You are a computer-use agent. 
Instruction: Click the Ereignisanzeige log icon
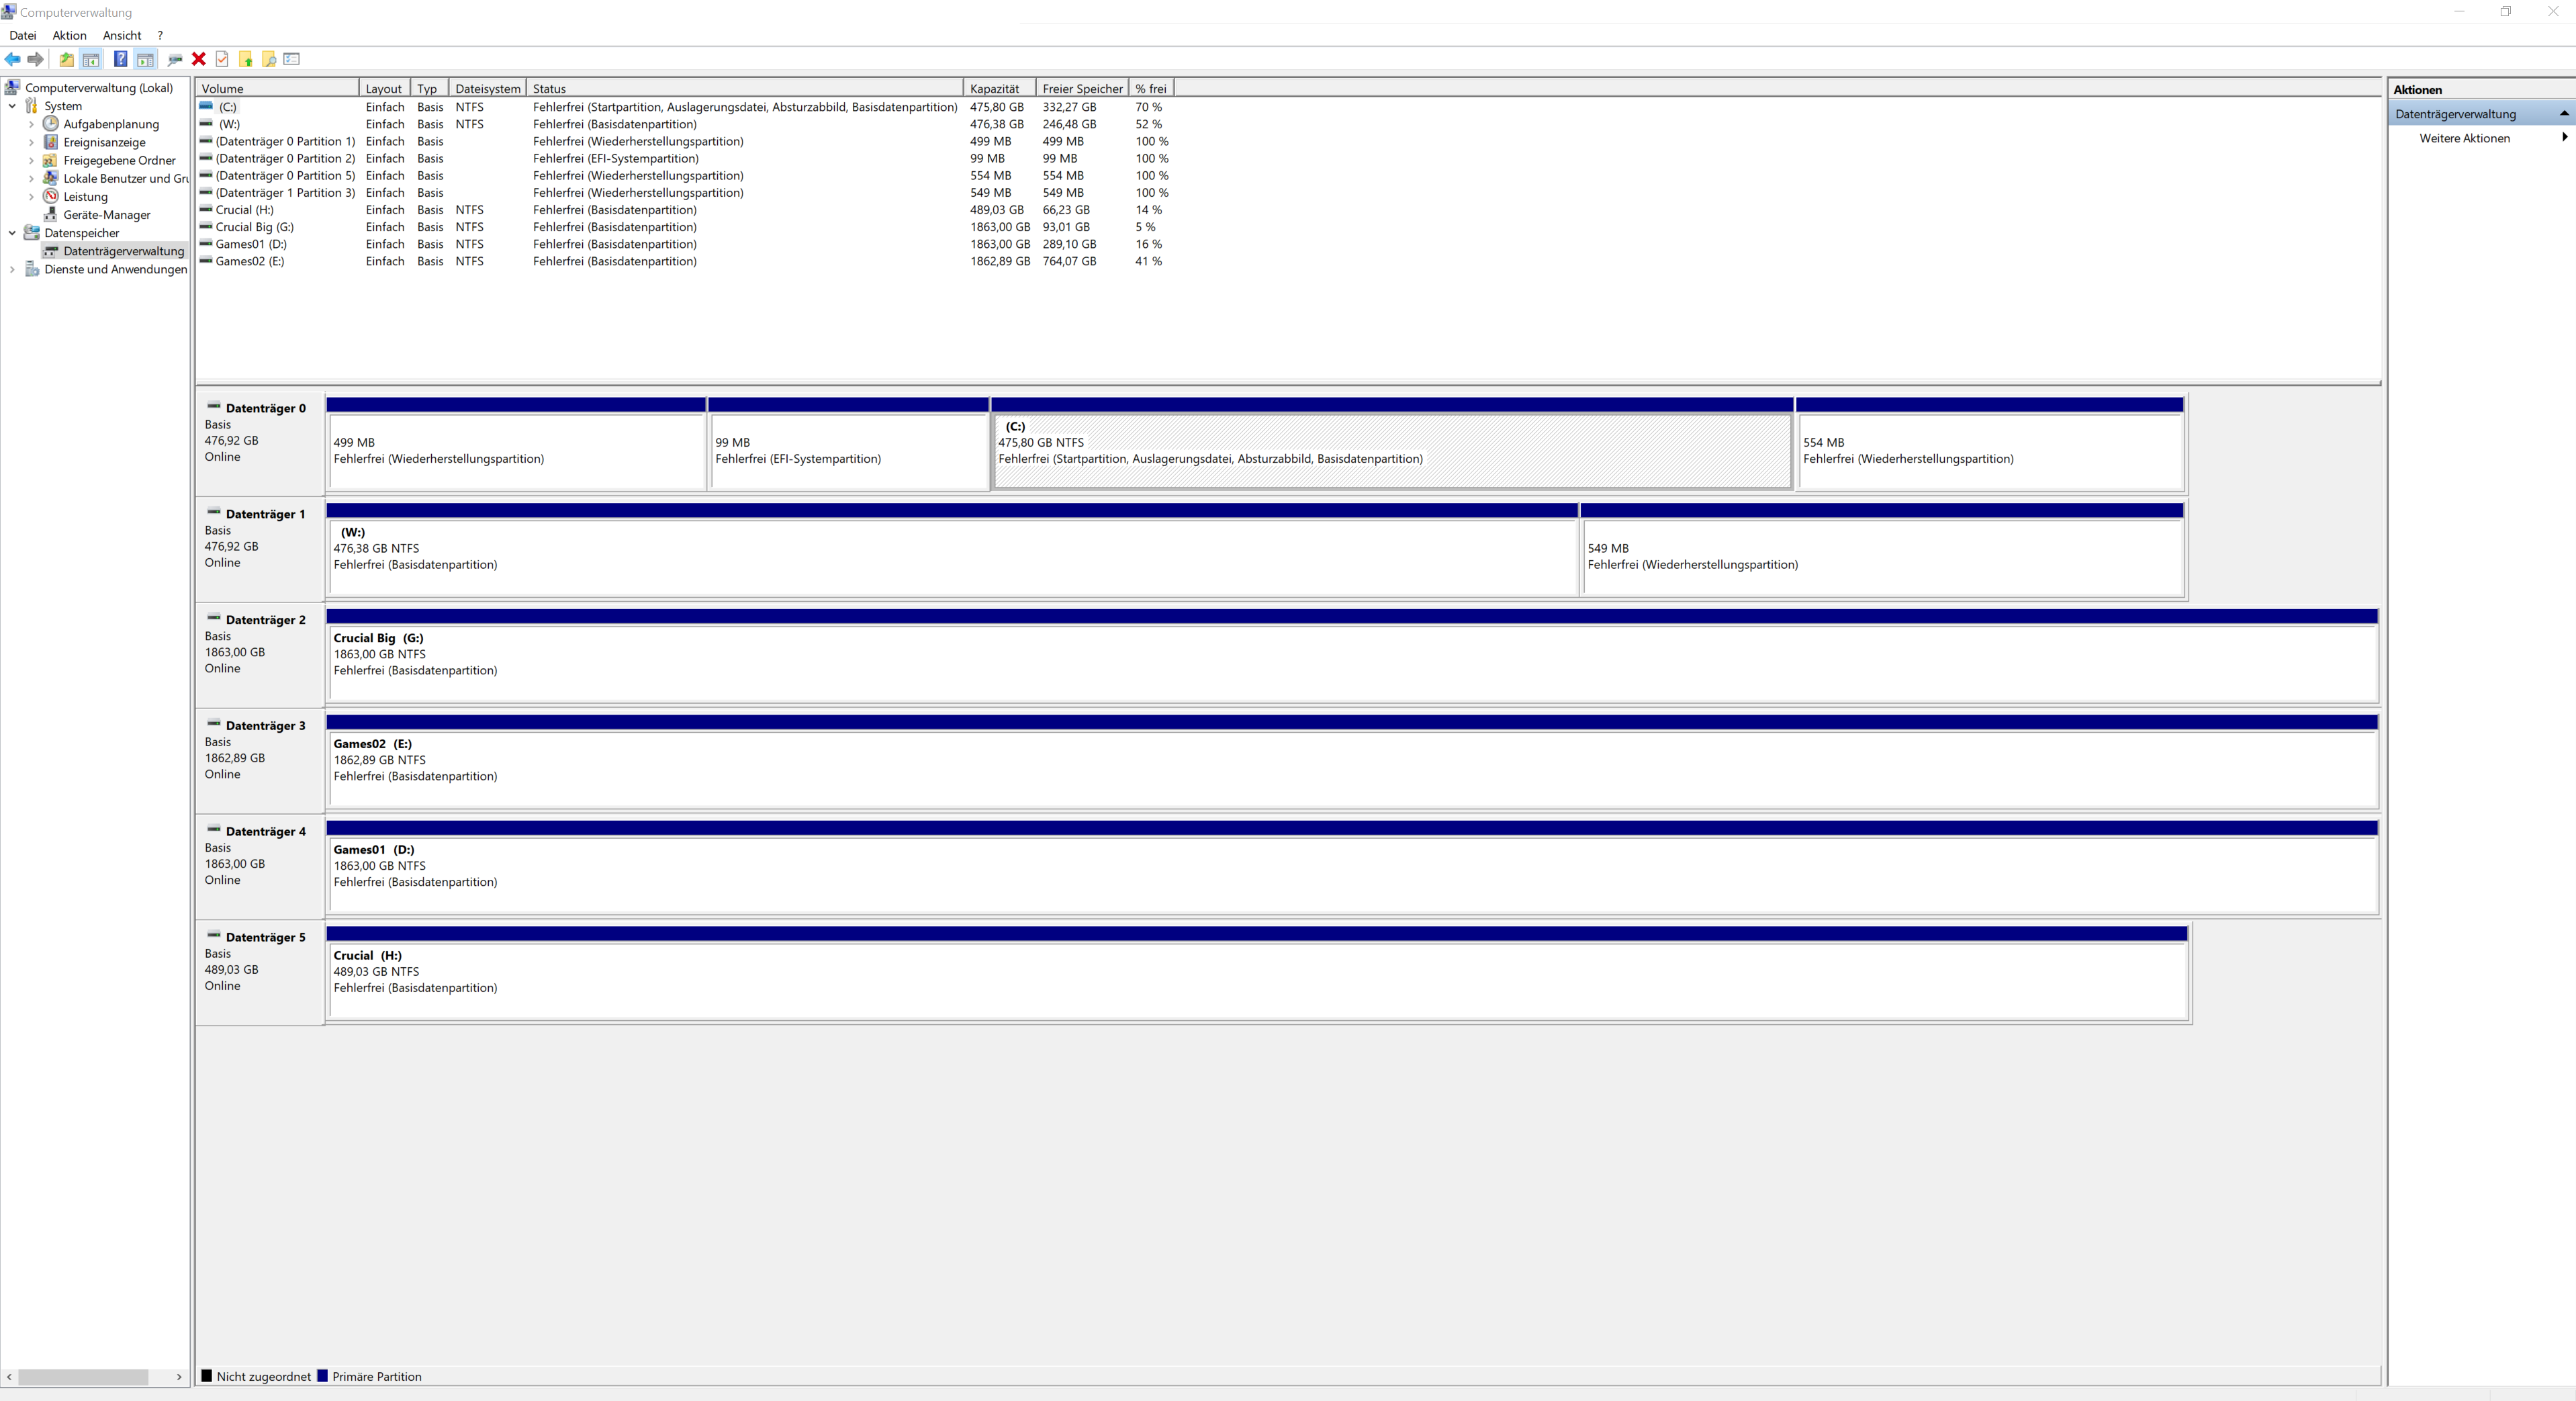50,142
